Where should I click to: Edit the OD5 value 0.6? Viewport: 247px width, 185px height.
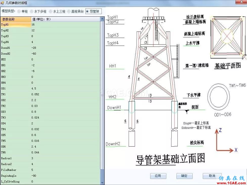click(x=65, y=135)
